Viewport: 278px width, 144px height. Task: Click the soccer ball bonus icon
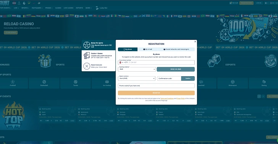(x=87, y=45)
